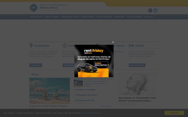Click the blue Localização button
Viewport: 188px width, 117px height.
36,65
